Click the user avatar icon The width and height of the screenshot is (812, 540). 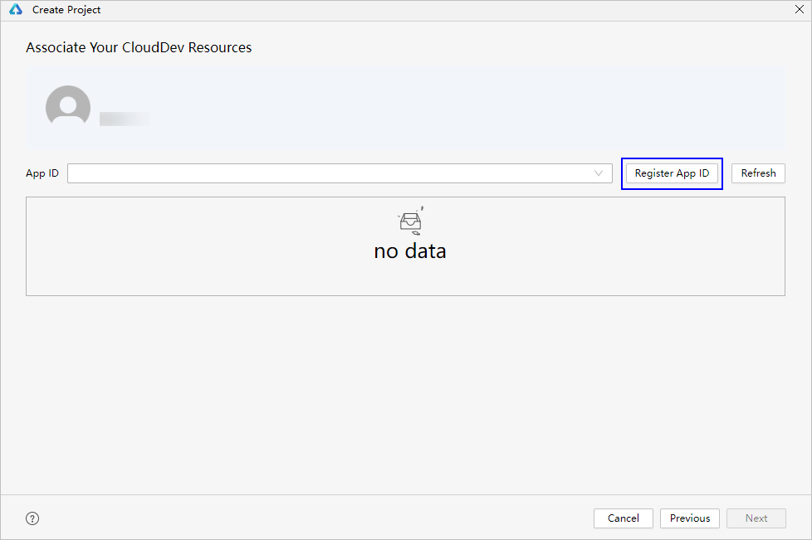(68, 106)
